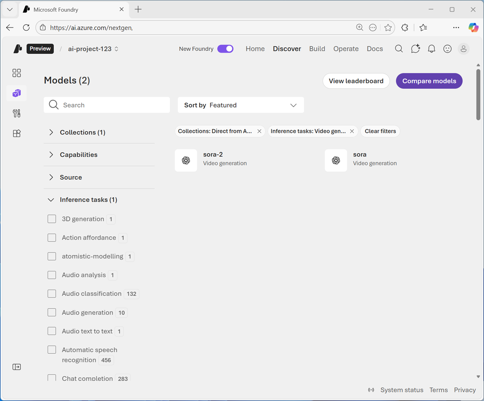Screen dimensions: 484x401
Task: Collapse the Inference tasks section
Action: [x=51, y=200]
